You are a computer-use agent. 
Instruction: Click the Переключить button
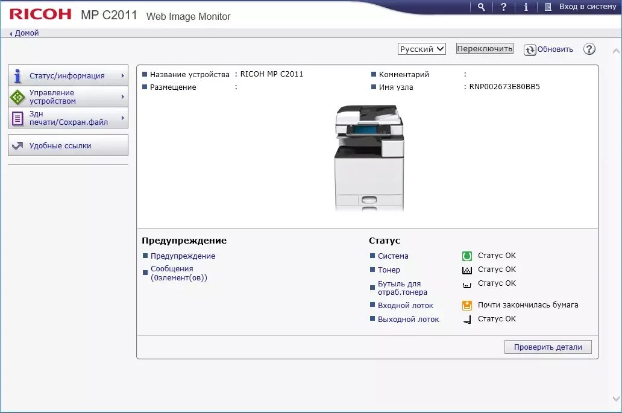click(x=485, y=48)
